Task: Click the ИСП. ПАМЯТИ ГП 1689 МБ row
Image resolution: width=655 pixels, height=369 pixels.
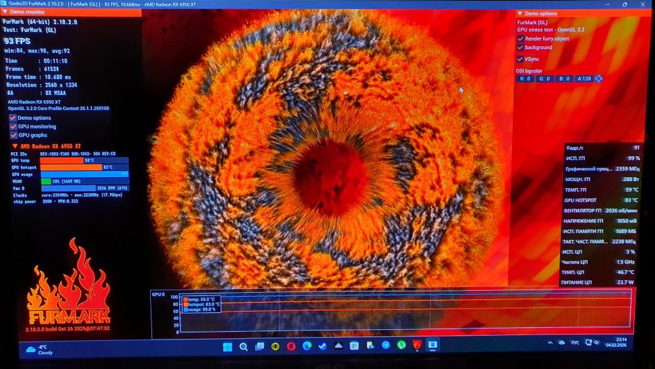Action: pos(600,231)
